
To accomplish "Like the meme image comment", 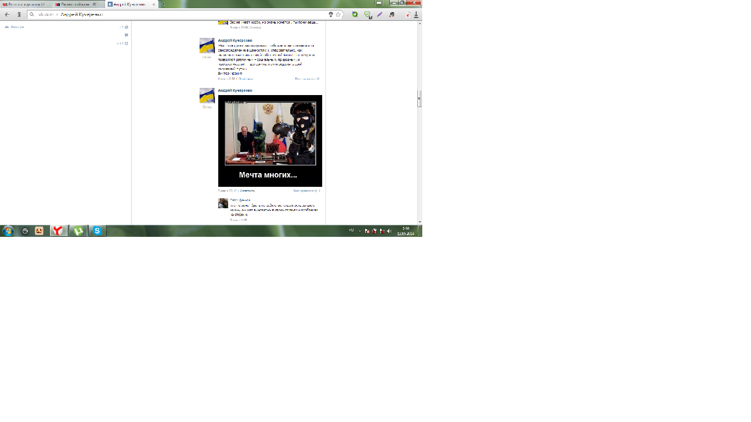I will [306, 191].
